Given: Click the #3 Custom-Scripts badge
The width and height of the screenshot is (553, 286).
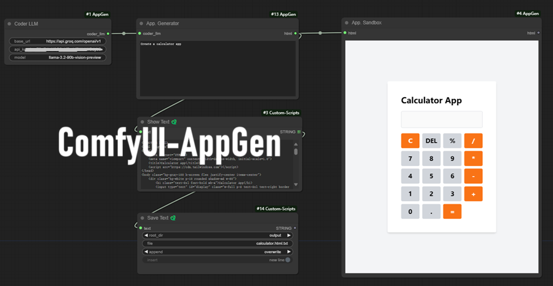Looking at the screenshot, I should coord(281,113).
